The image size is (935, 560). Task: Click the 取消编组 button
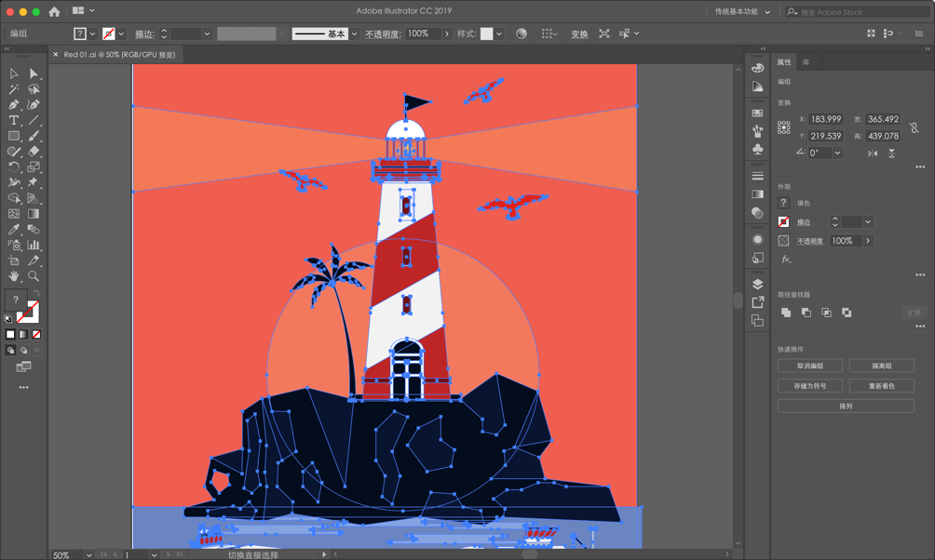coord(808,366)
